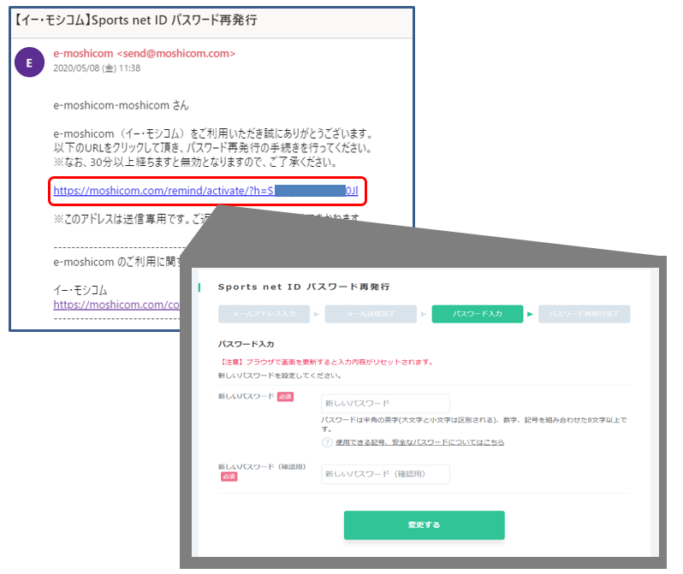The height and width of the screenshot is (574, 683).
Task: Open the moshicom remind/activate password reset link
Action: (205, 191)
